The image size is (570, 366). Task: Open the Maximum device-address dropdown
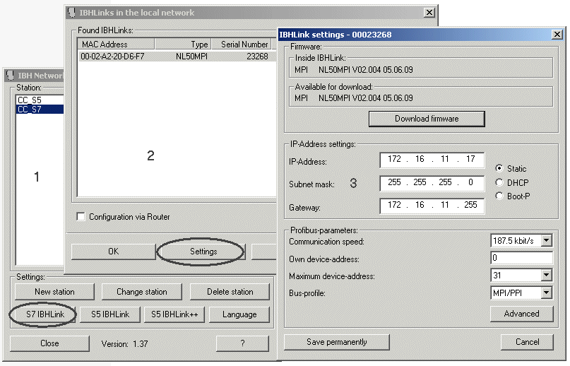[x=546, y=275]
